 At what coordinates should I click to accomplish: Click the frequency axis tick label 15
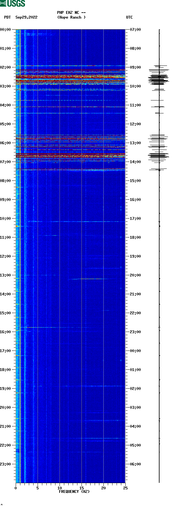(81, 488)
